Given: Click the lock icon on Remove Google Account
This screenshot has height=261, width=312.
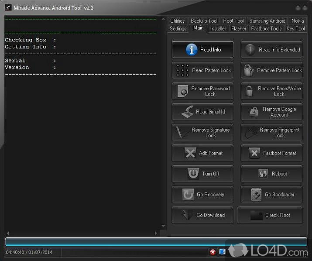Looking at the screenshot, I should pos(254,112).
